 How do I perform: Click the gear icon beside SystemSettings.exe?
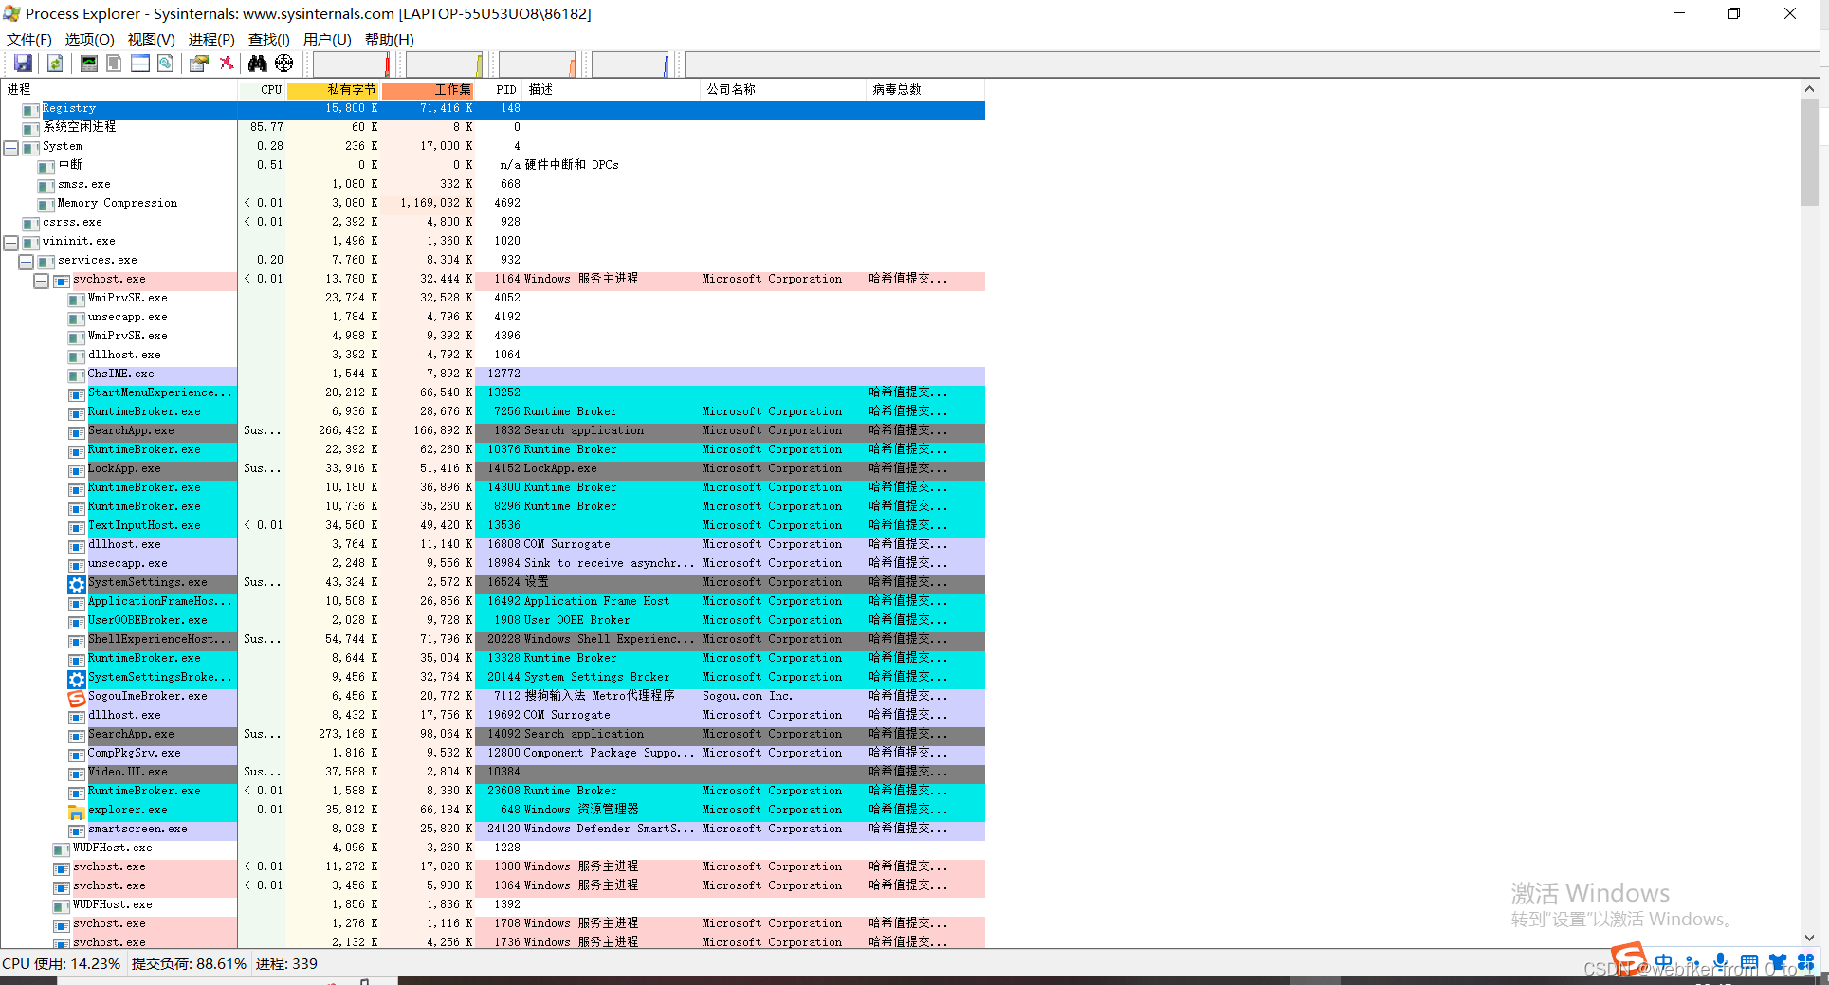point(77,583)
